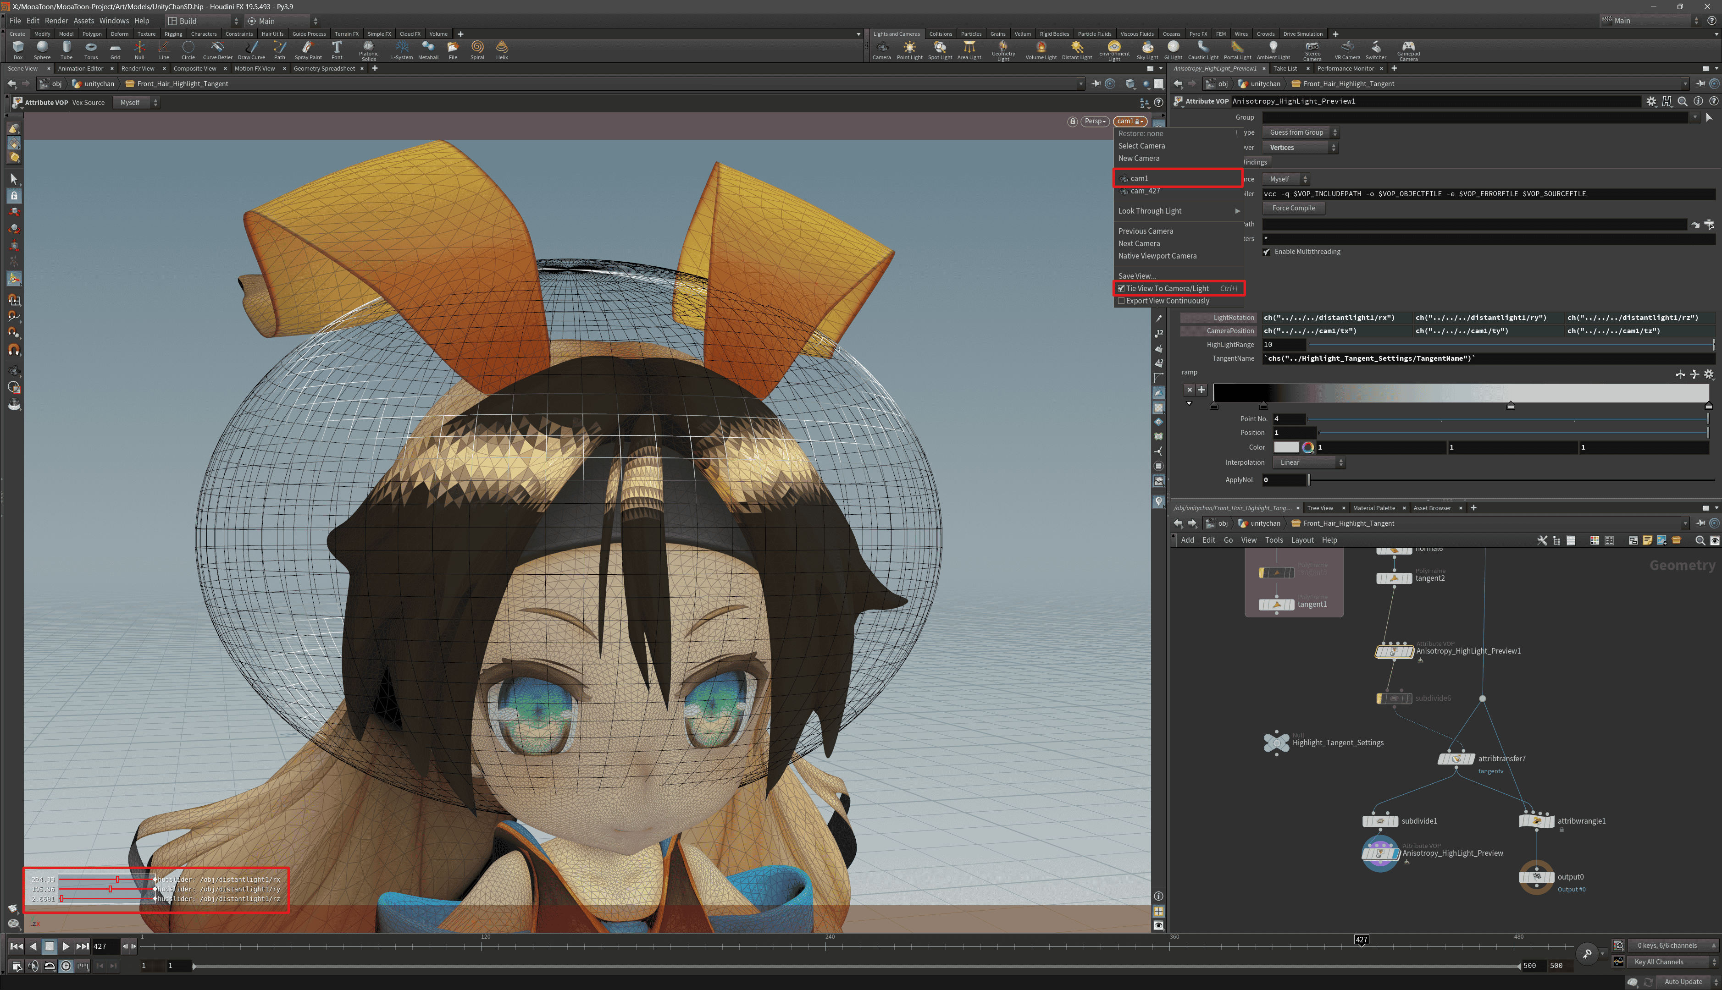This screenshot has width=1722, height=990.
Task: Choose Native Viewport Camera menu entry
Action: [1179, 256]
